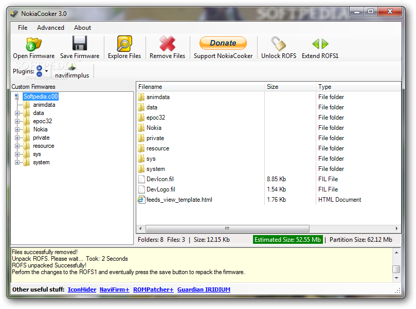
Task: Click the horizontal scrollbar thumb in file list
Action: tap(227, 228)
